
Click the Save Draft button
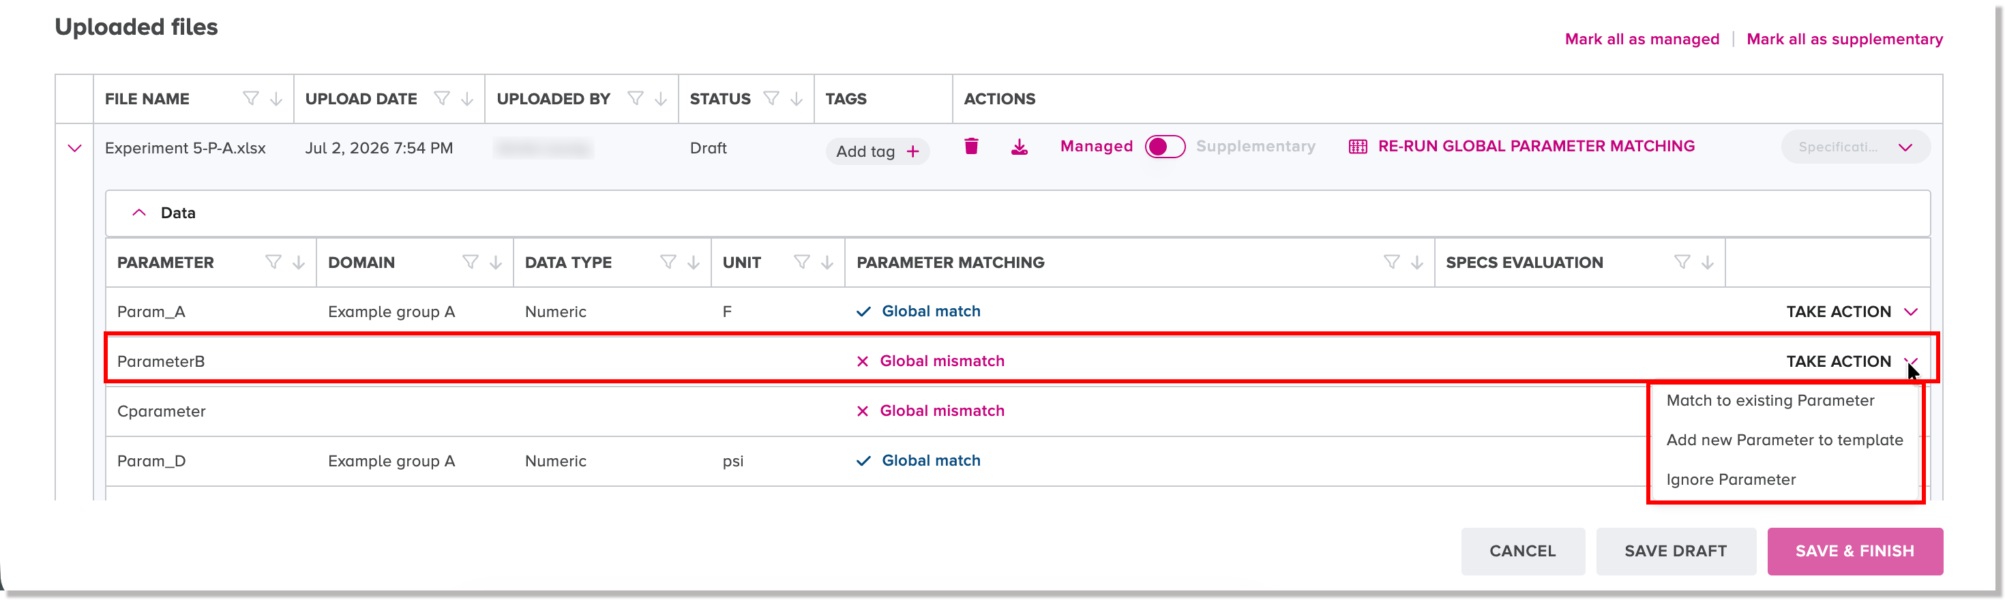(1675, 551)
